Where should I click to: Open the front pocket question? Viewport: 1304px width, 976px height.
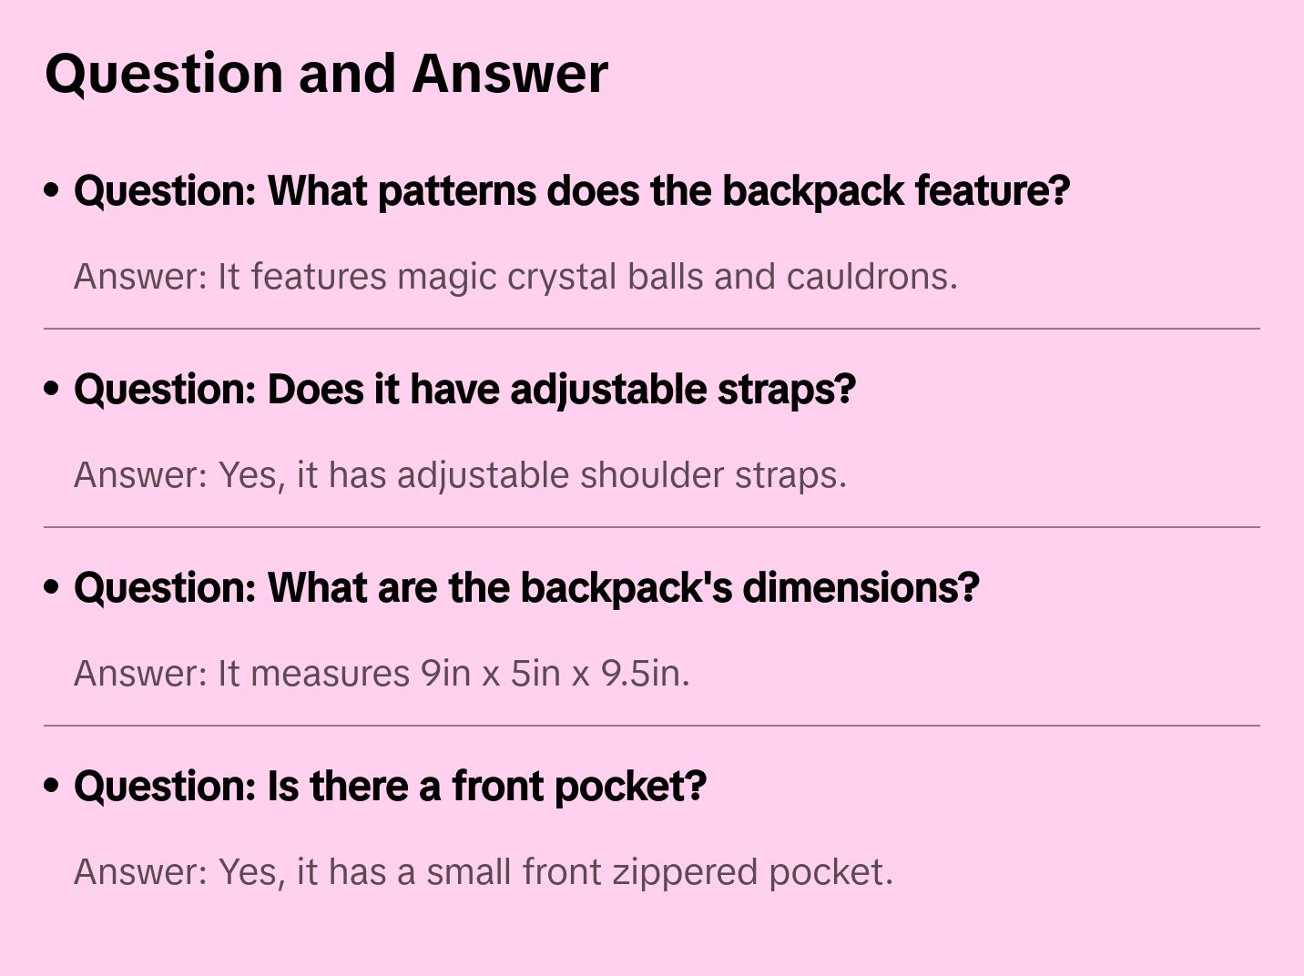pyautogui.click(x=390, y=787)
